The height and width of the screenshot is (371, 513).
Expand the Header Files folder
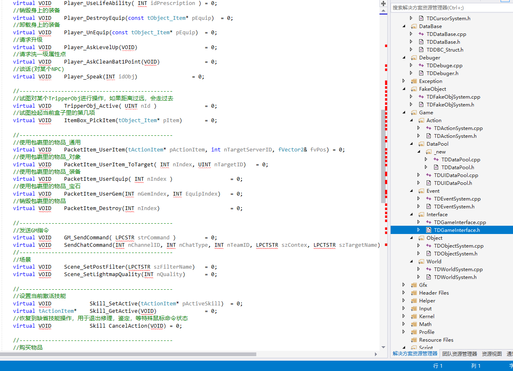point(404,293)
